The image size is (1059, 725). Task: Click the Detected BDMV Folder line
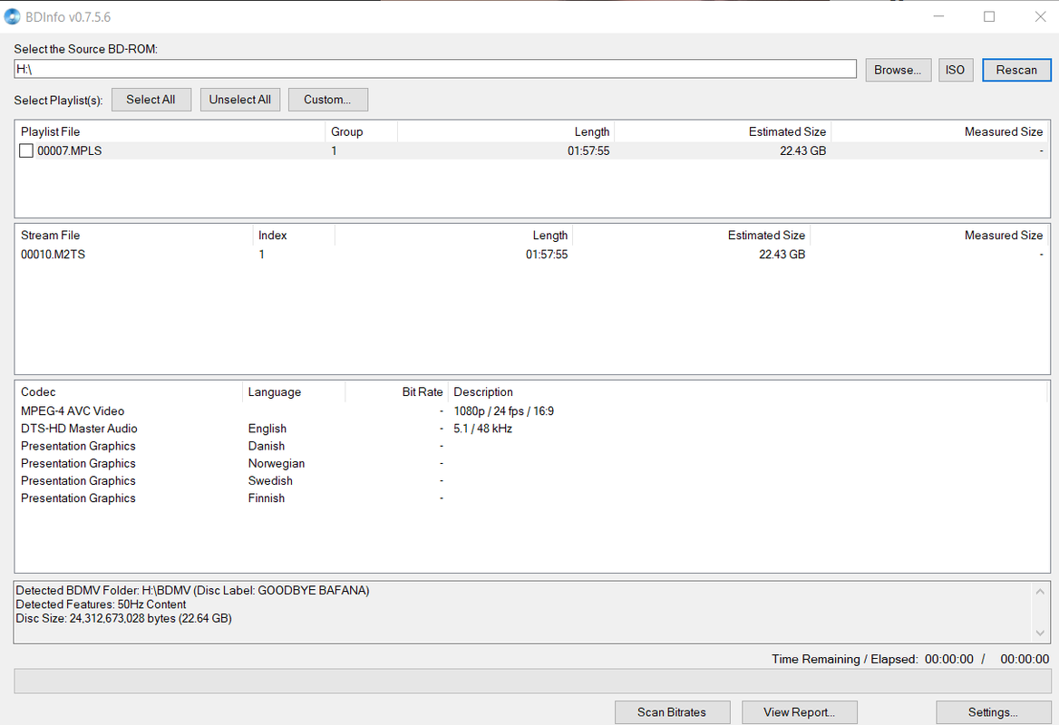pyautogui.click(x=192, y=591)
